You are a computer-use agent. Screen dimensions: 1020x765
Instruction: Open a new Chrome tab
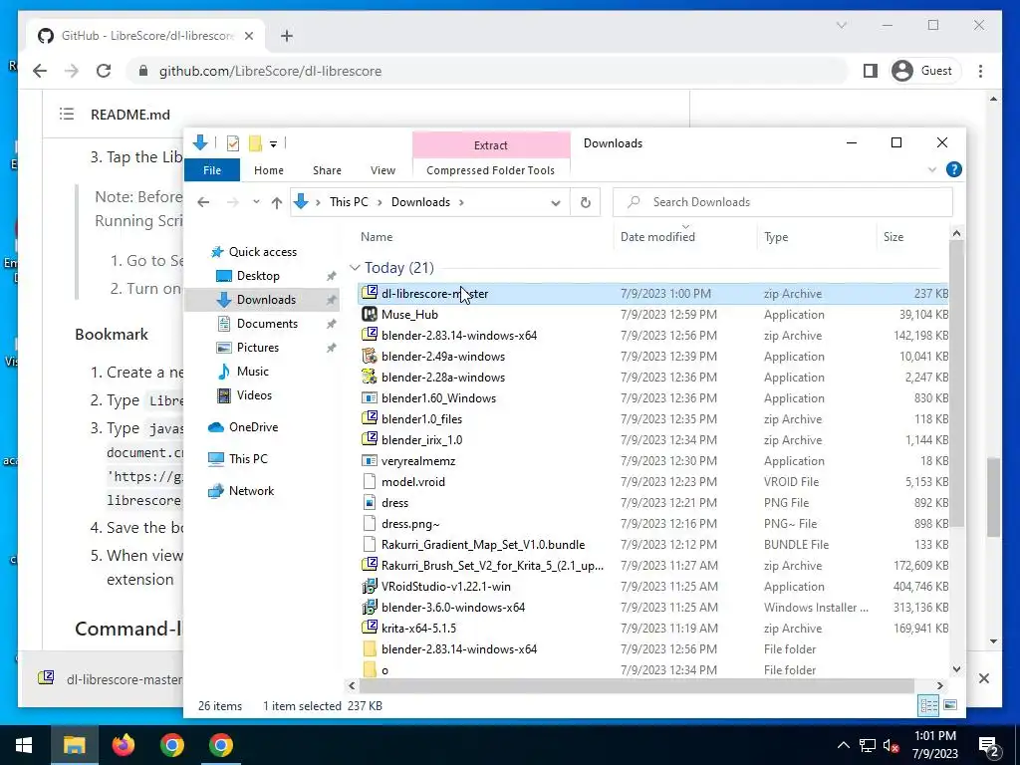click(x=287, y=36)
